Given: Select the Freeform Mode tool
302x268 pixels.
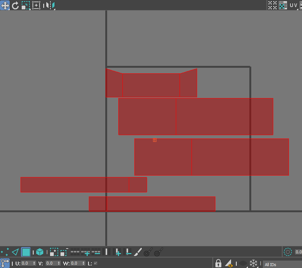Looking at the screenshot, I should (x=36, y=5).
